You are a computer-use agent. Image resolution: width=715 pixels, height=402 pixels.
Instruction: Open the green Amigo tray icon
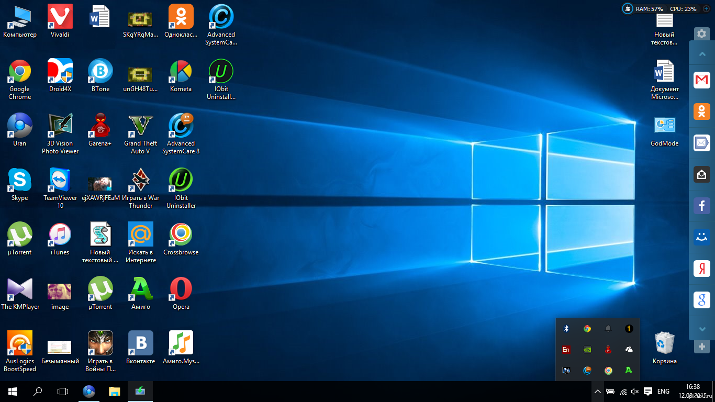coord(629,371)
